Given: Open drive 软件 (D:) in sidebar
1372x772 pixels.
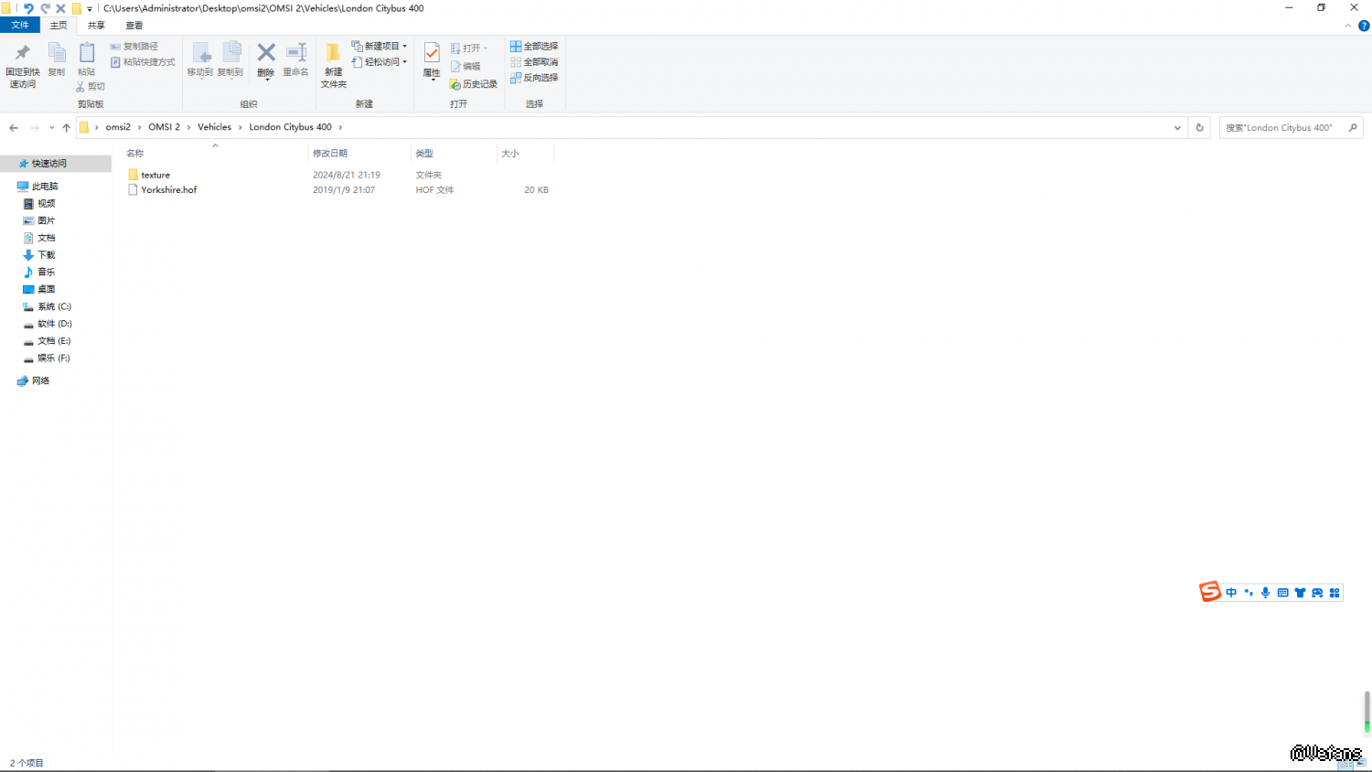Looking at the screenshot, I should (x=55, y=324).
